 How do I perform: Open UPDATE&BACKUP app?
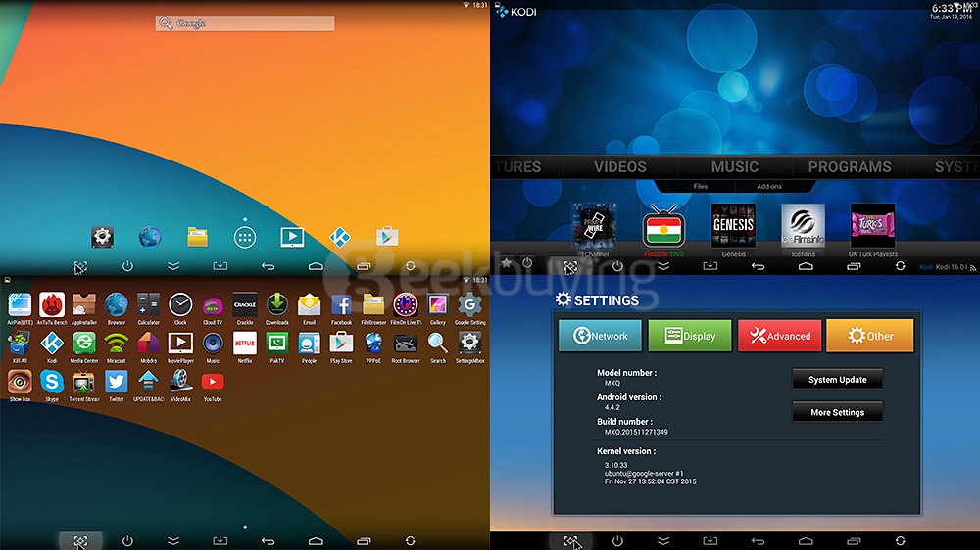[148, 386]
